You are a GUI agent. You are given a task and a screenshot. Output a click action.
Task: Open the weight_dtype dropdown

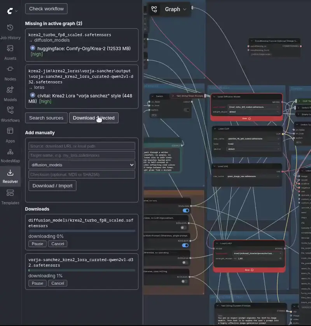(x=253, y=112)
